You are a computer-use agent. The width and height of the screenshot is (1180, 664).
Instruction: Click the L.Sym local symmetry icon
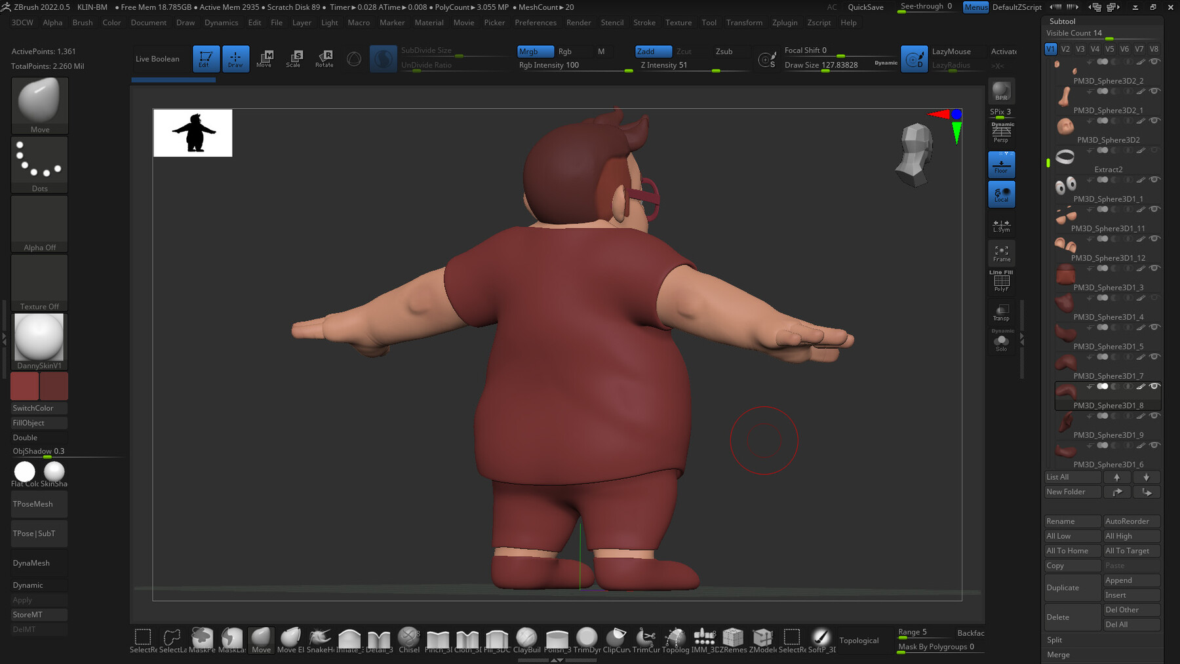(x=1001, y=224)
